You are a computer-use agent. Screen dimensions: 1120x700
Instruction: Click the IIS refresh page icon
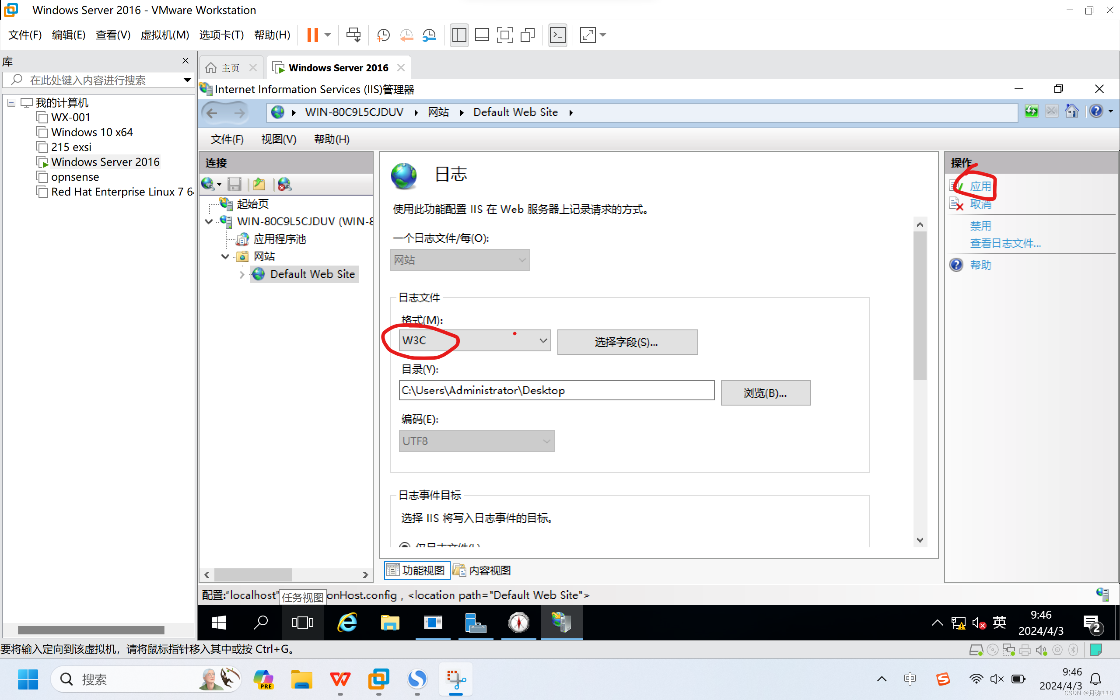(1031, 112)
